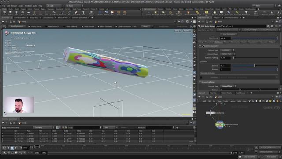Screen dimensions: 282x159
Task: Open the network editor Tools menu
Action: (226, 101)
